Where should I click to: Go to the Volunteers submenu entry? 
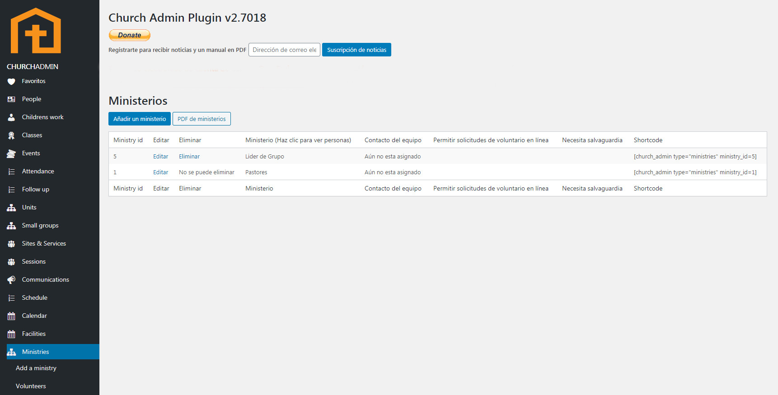31,386
